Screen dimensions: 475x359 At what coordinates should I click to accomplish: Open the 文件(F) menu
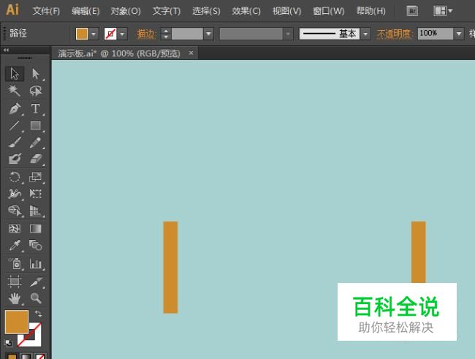coord(46,11)
